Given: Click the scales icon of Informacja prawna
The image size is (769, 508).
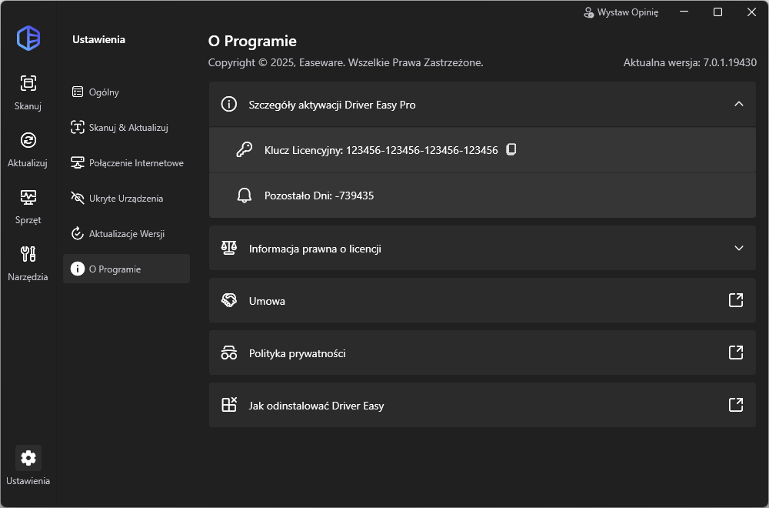Looking at the screenshot, I should click(229, 248).
